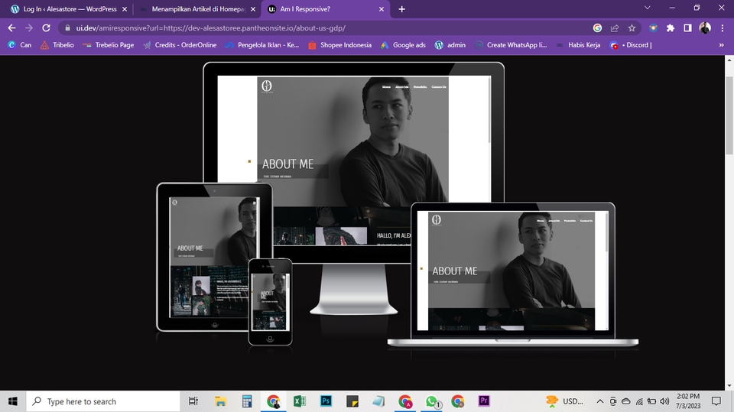The height and width of the screenshot is (412, 734).
Task: Show more bookmarks with double chevron
Action: point(721,45)
